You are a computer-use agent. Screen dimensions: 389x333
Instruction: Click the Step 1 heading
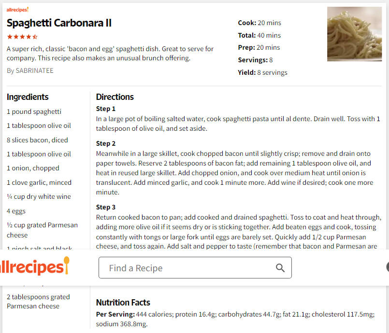pos(106,109)
